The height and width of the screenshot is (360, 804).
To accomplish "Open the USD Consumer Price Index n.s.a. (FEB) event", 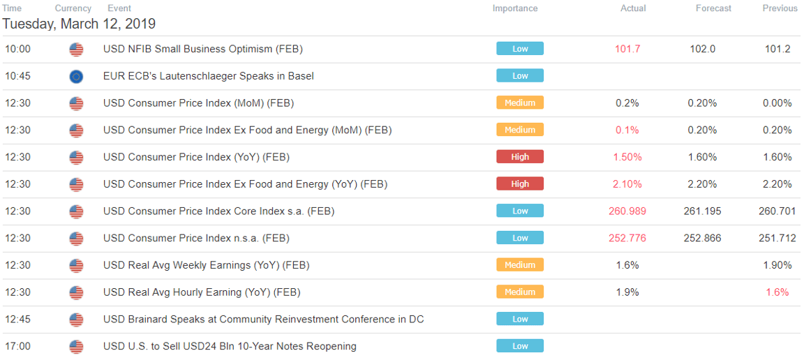I will point(196,239).
